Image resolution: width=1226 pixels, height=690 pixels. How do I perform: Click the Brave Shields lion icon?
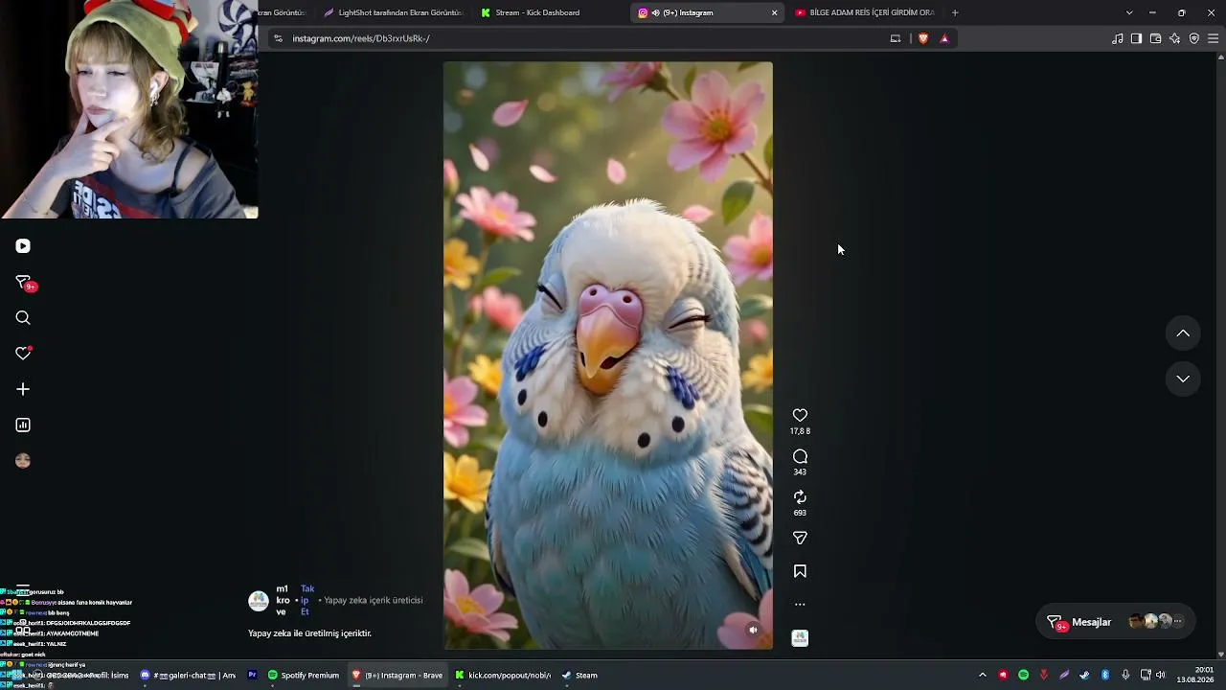[x=923, y=38]
